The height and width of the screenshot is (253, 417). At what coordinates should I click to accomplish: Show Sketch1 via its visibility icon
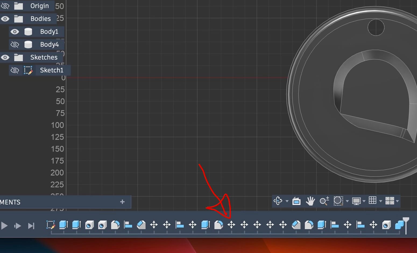(15, 70)
